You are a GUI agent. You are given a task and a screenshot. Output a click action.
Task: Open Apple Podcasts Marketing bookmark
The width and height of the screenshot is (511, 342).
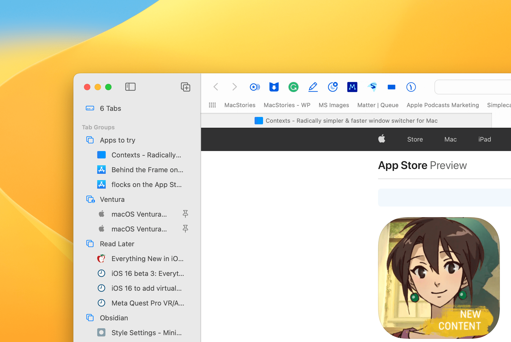point(443,105)
